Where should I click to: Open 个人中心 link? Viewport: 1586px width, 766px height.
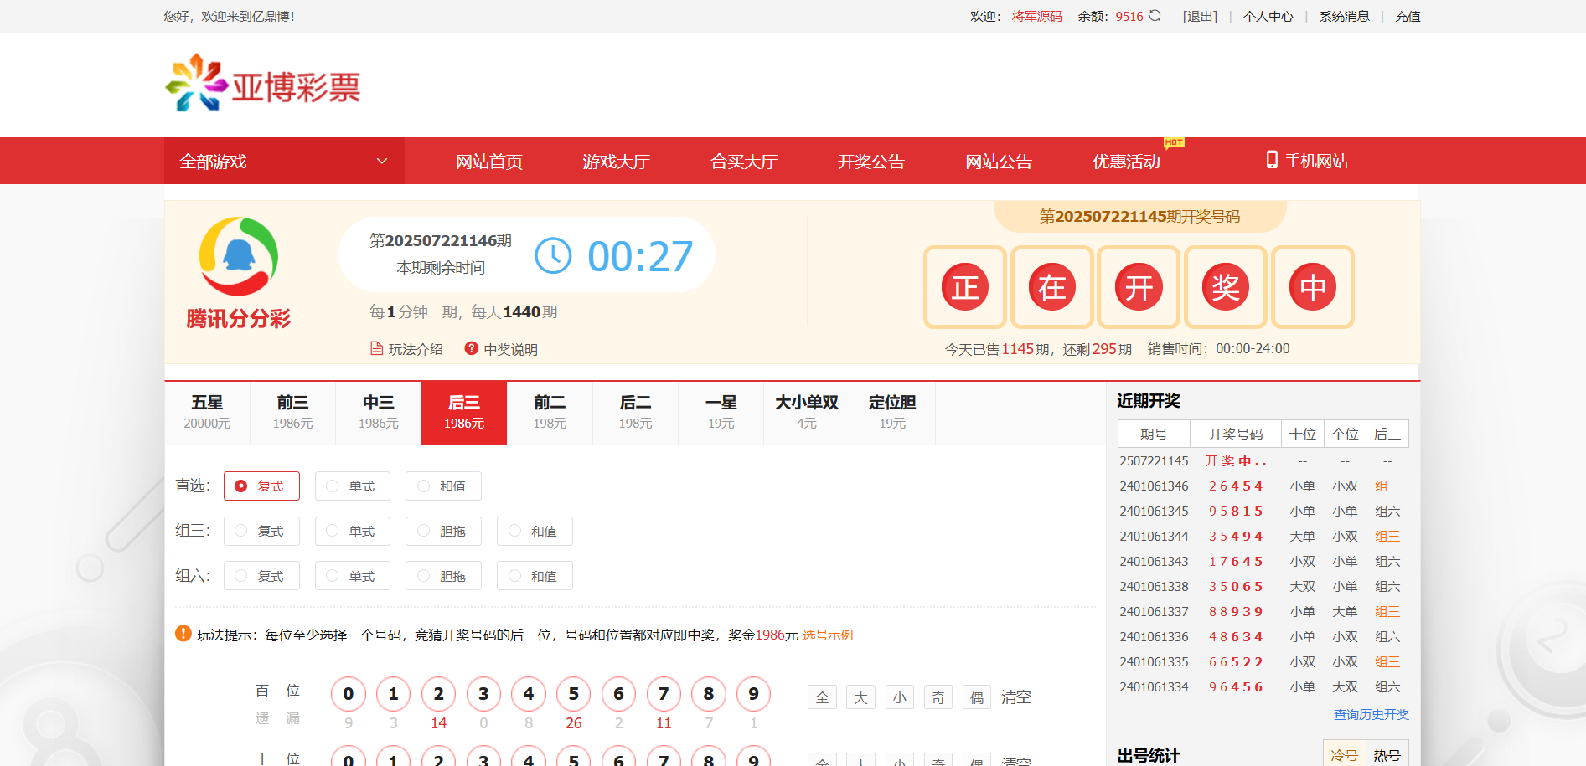[x=1268, y=16]
